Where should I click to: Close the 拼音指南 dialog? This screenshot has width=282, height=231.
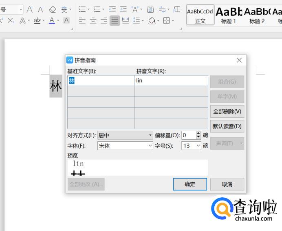(239, 60)
